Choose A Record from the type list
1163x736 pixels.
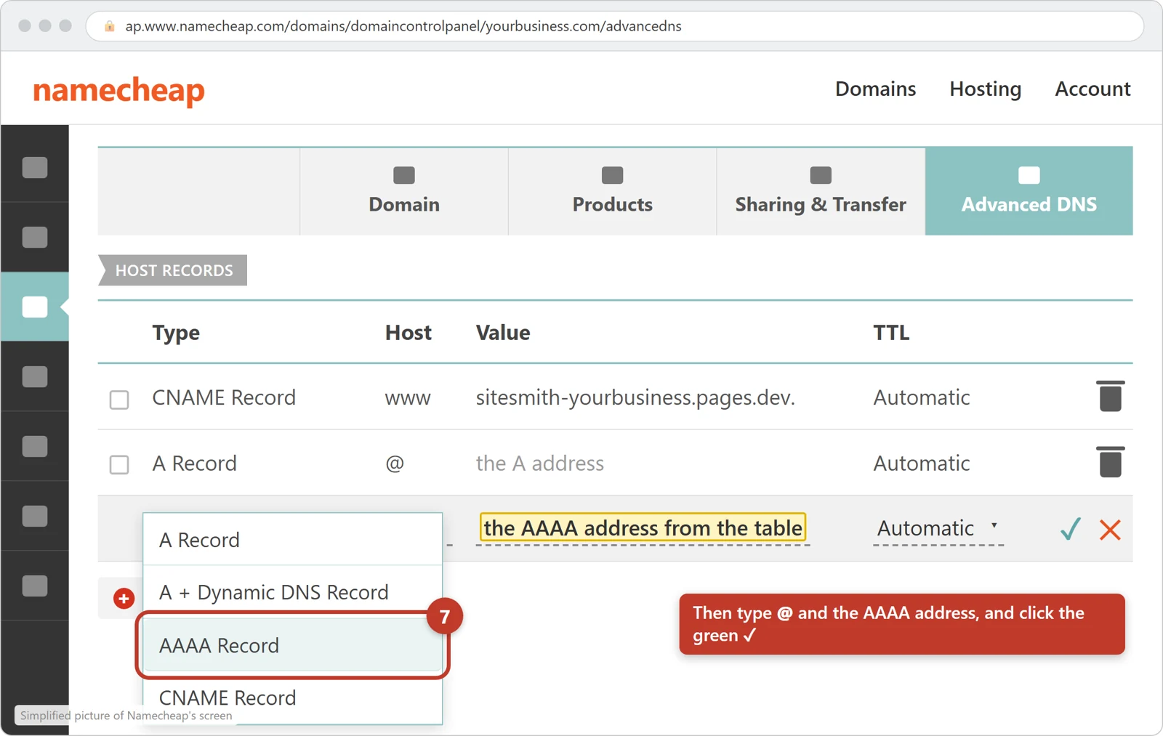[292, 540]
